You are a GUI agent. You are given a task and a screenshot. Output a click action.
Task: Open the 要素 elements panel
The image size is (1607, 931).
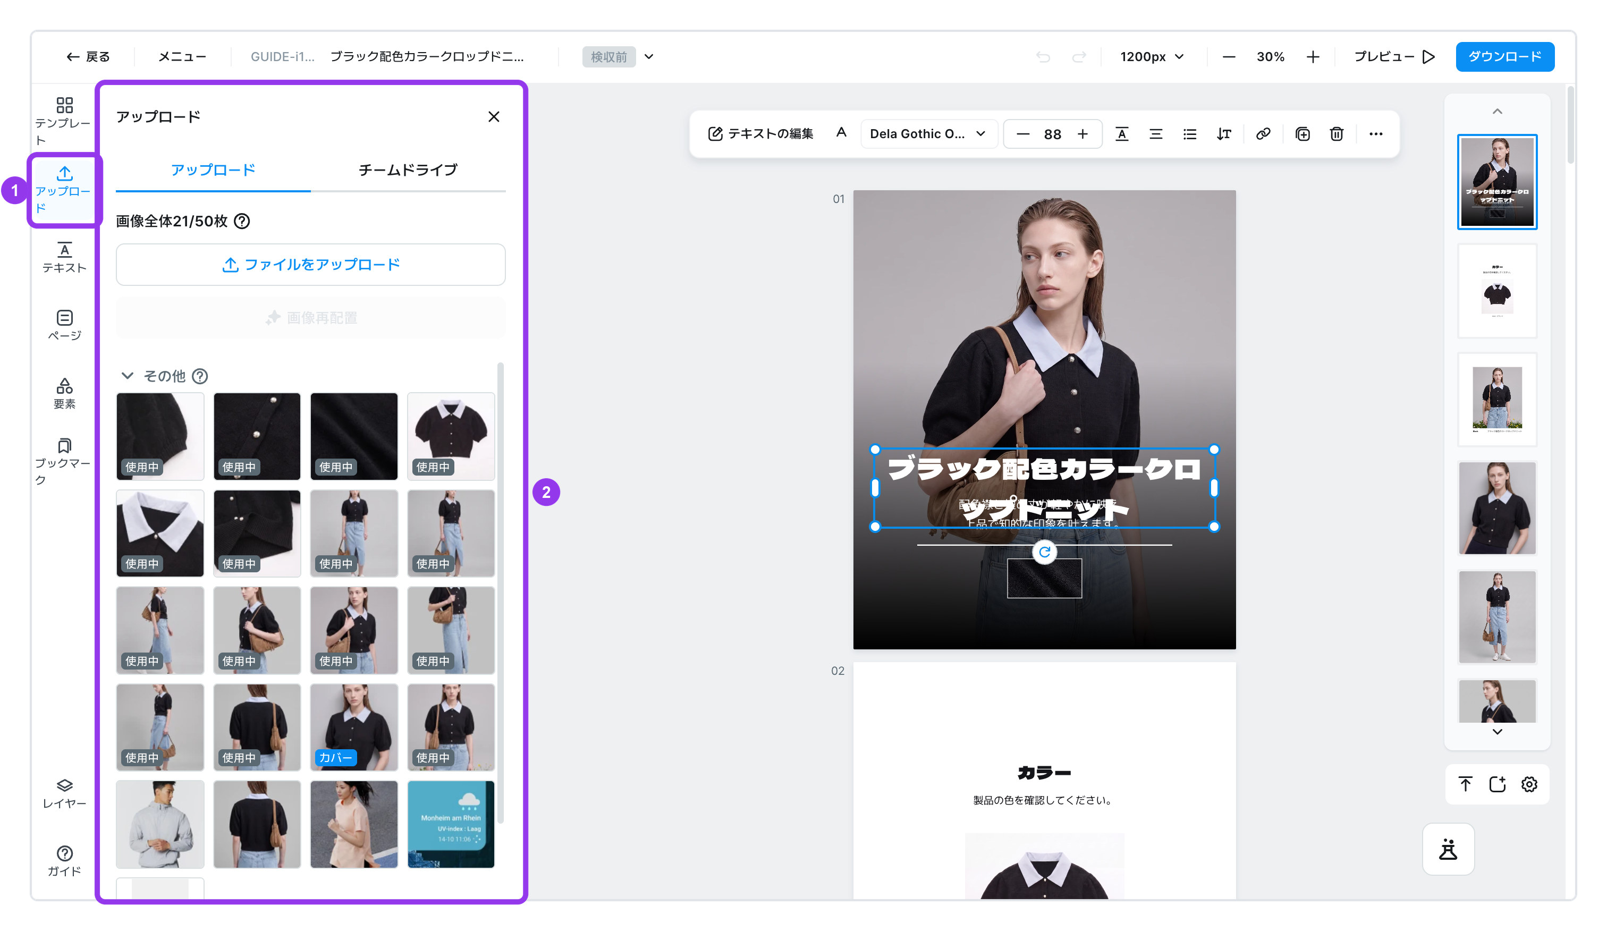(64, 393)
